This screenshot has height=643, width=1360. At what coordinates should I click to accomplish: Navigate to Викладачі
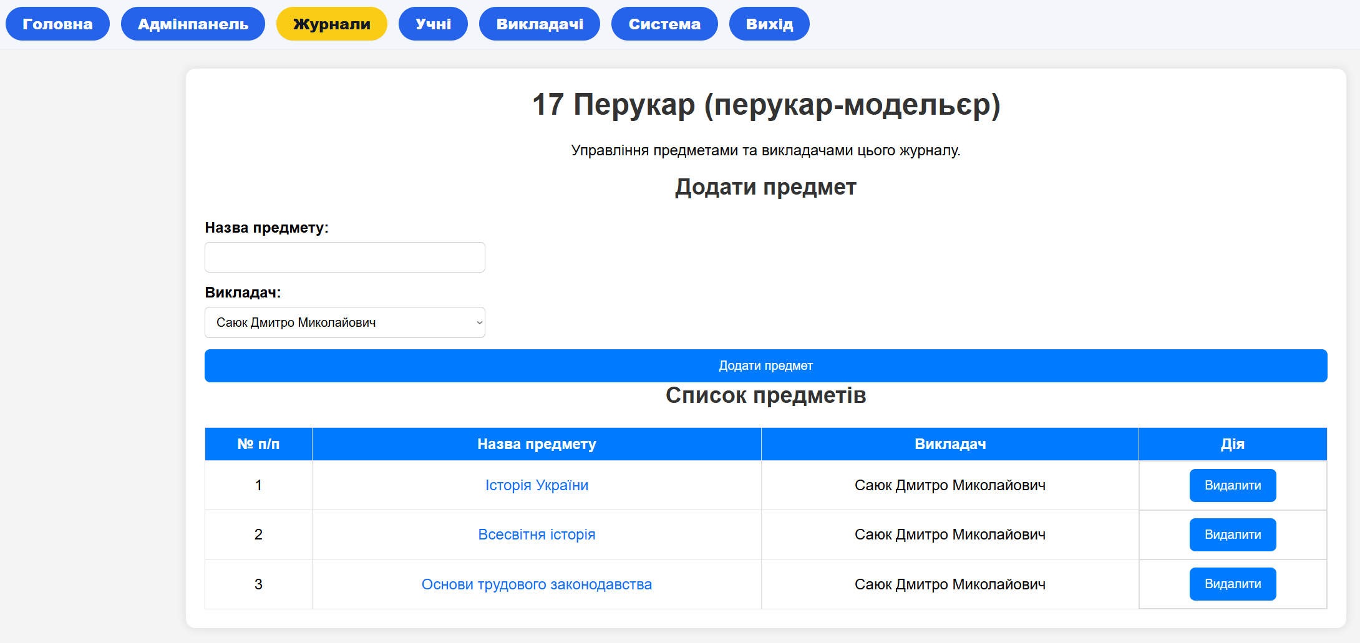[x=539, y=23]
